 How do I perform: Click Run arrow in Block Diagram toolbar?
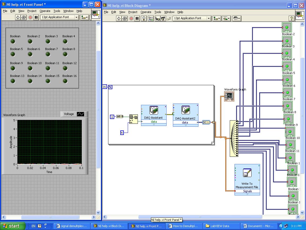119,18
